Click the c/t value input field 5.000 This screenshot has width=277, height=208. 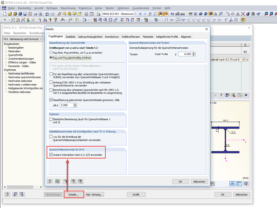67,105
